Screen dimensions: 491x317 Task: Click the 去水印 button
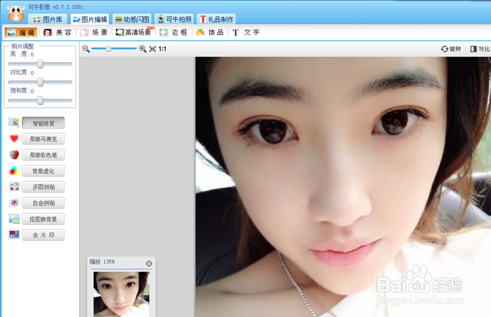click(43, 235)
